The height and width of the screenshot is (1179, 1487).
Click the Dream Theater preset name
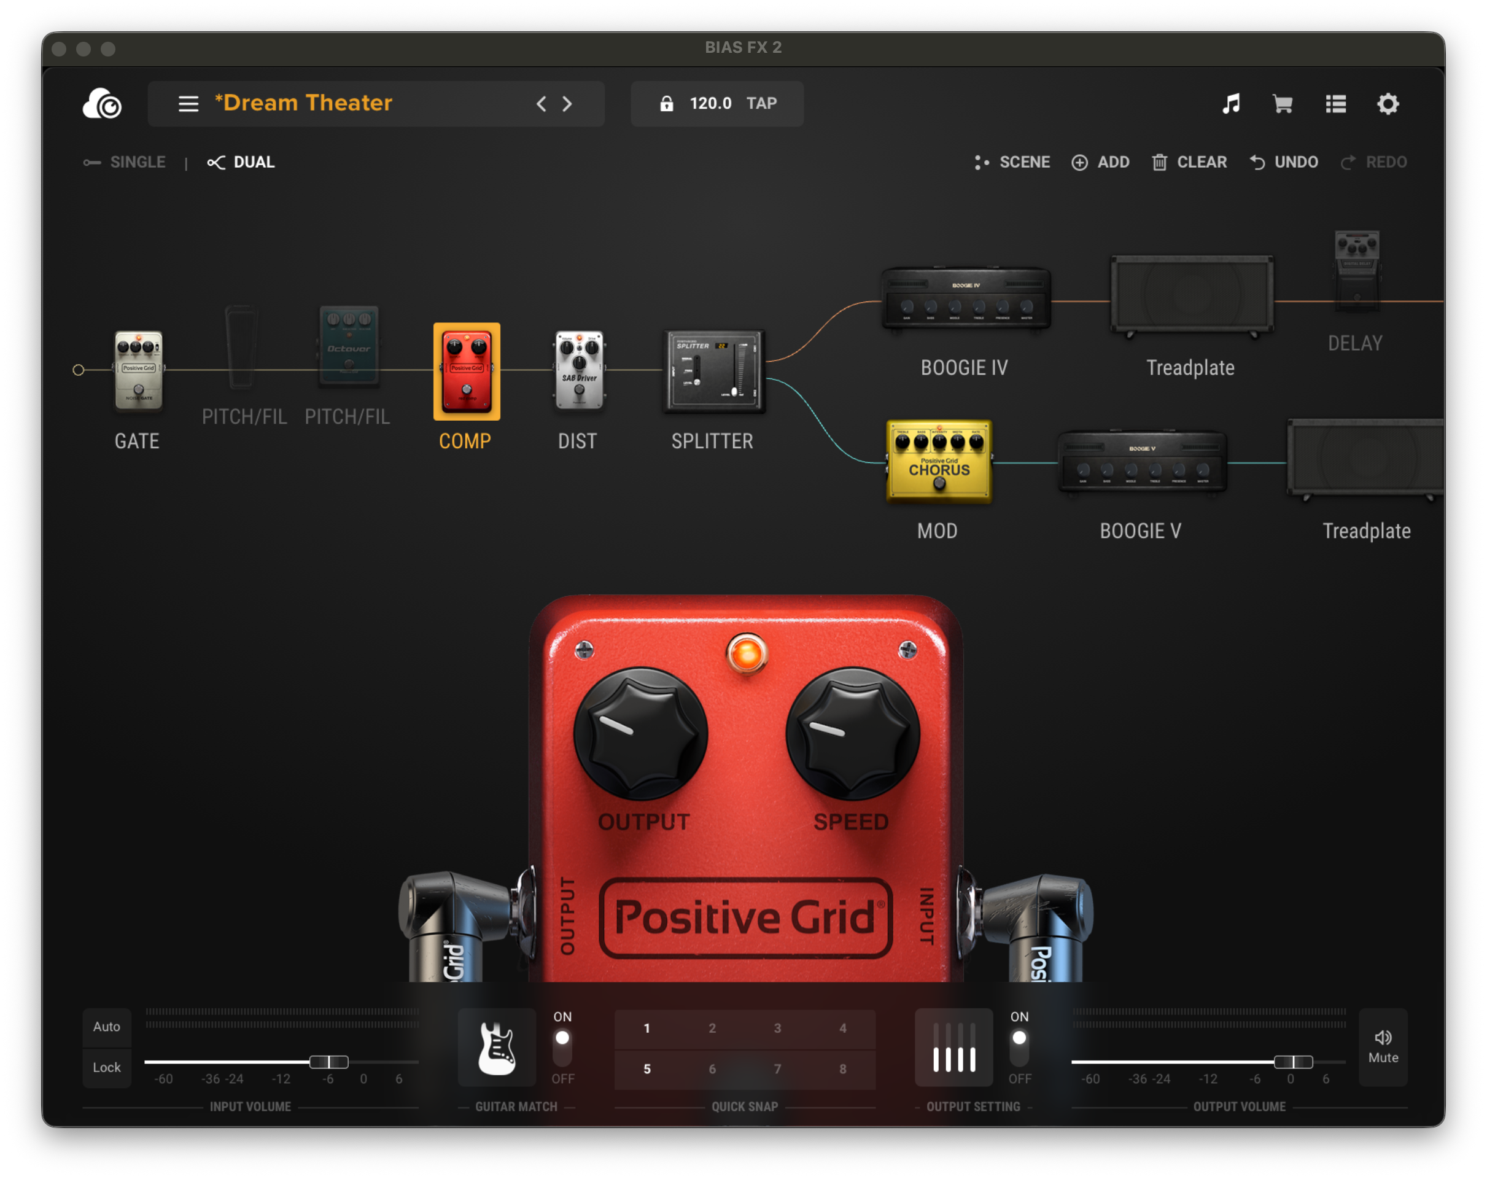tap(303, 103)
